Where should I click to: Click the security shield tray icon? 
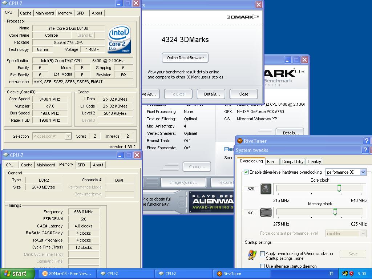(351, 274)
